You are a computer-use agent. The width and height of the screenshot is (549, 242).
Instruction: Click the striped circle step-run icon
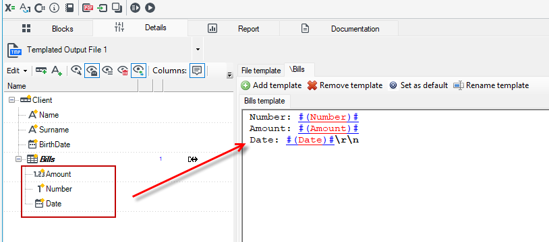pyautogui.click(x=135, y=7)
